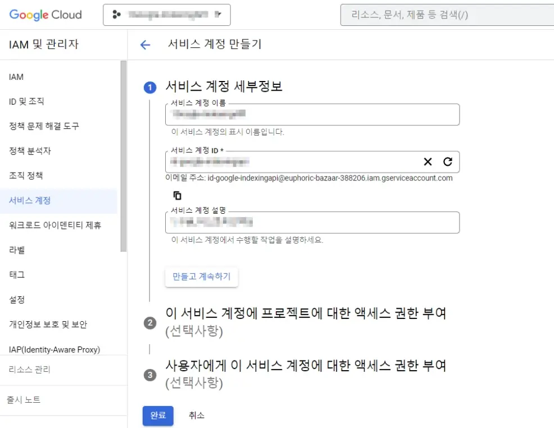The image size is (554, 428).
Task: Click the 만들고 계속하기 button
Action: pyautogui.click(x=201, y=276)
